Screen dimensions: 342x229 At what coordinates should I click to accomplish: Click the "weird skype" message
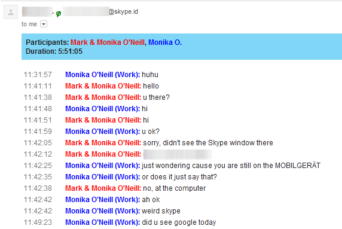click(x=161, y=211)
